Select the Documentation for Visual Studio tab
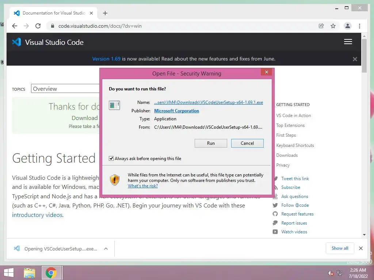Image resolution: width=374 pixels, height=280 pixels. point(53,13)
